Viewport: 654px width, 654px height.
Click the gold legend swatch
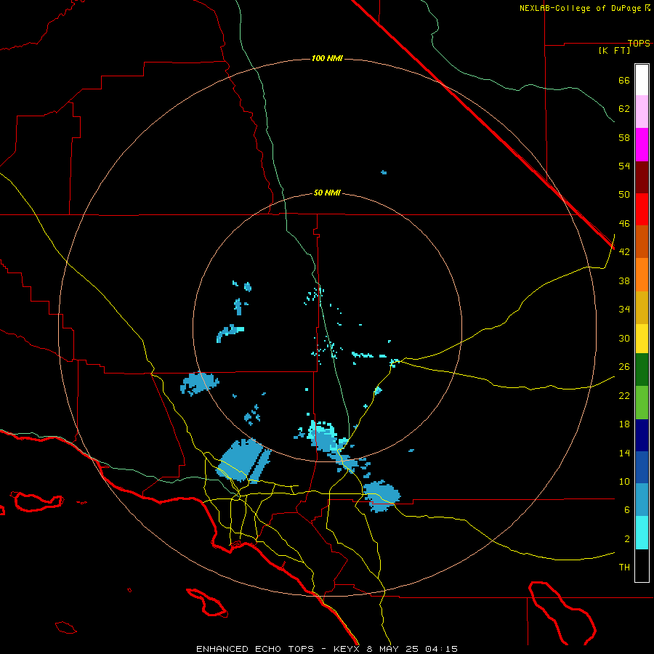click(x=642, y=307)
